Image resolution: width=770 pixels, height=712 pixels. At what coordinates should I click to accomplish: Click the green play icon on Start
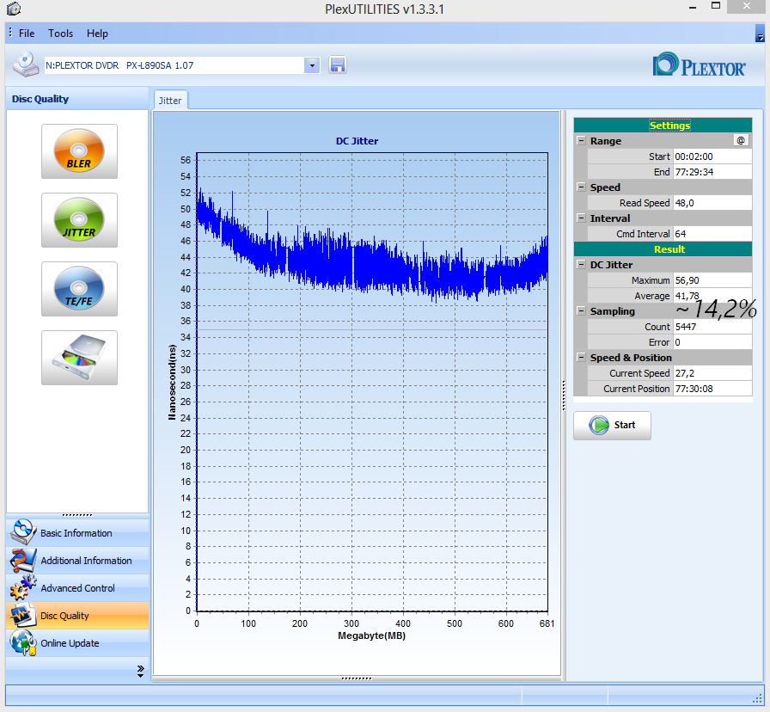click(x=599, y=425)
